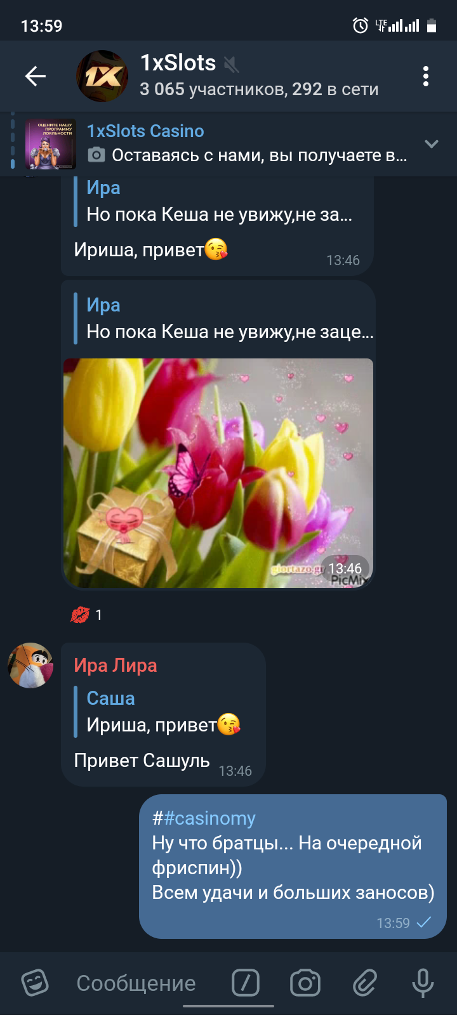Jump to quoted Саша reply message

pyautogui.click(x=164, y=712)
